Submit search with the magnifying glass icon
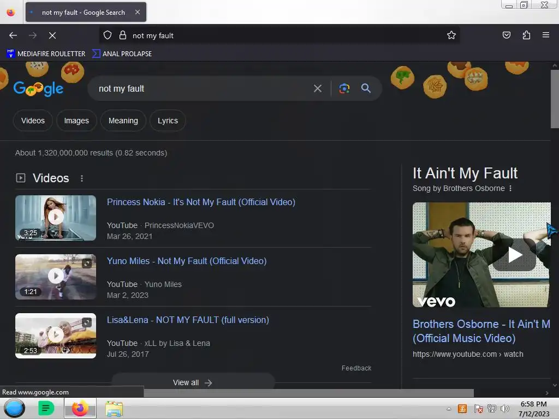 (x=366, y=88)
